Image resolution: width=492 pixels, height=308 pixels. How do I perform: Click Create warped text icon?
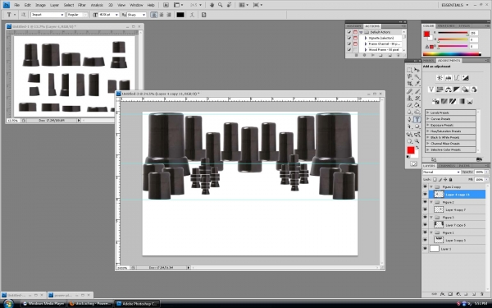click(192, 15)
